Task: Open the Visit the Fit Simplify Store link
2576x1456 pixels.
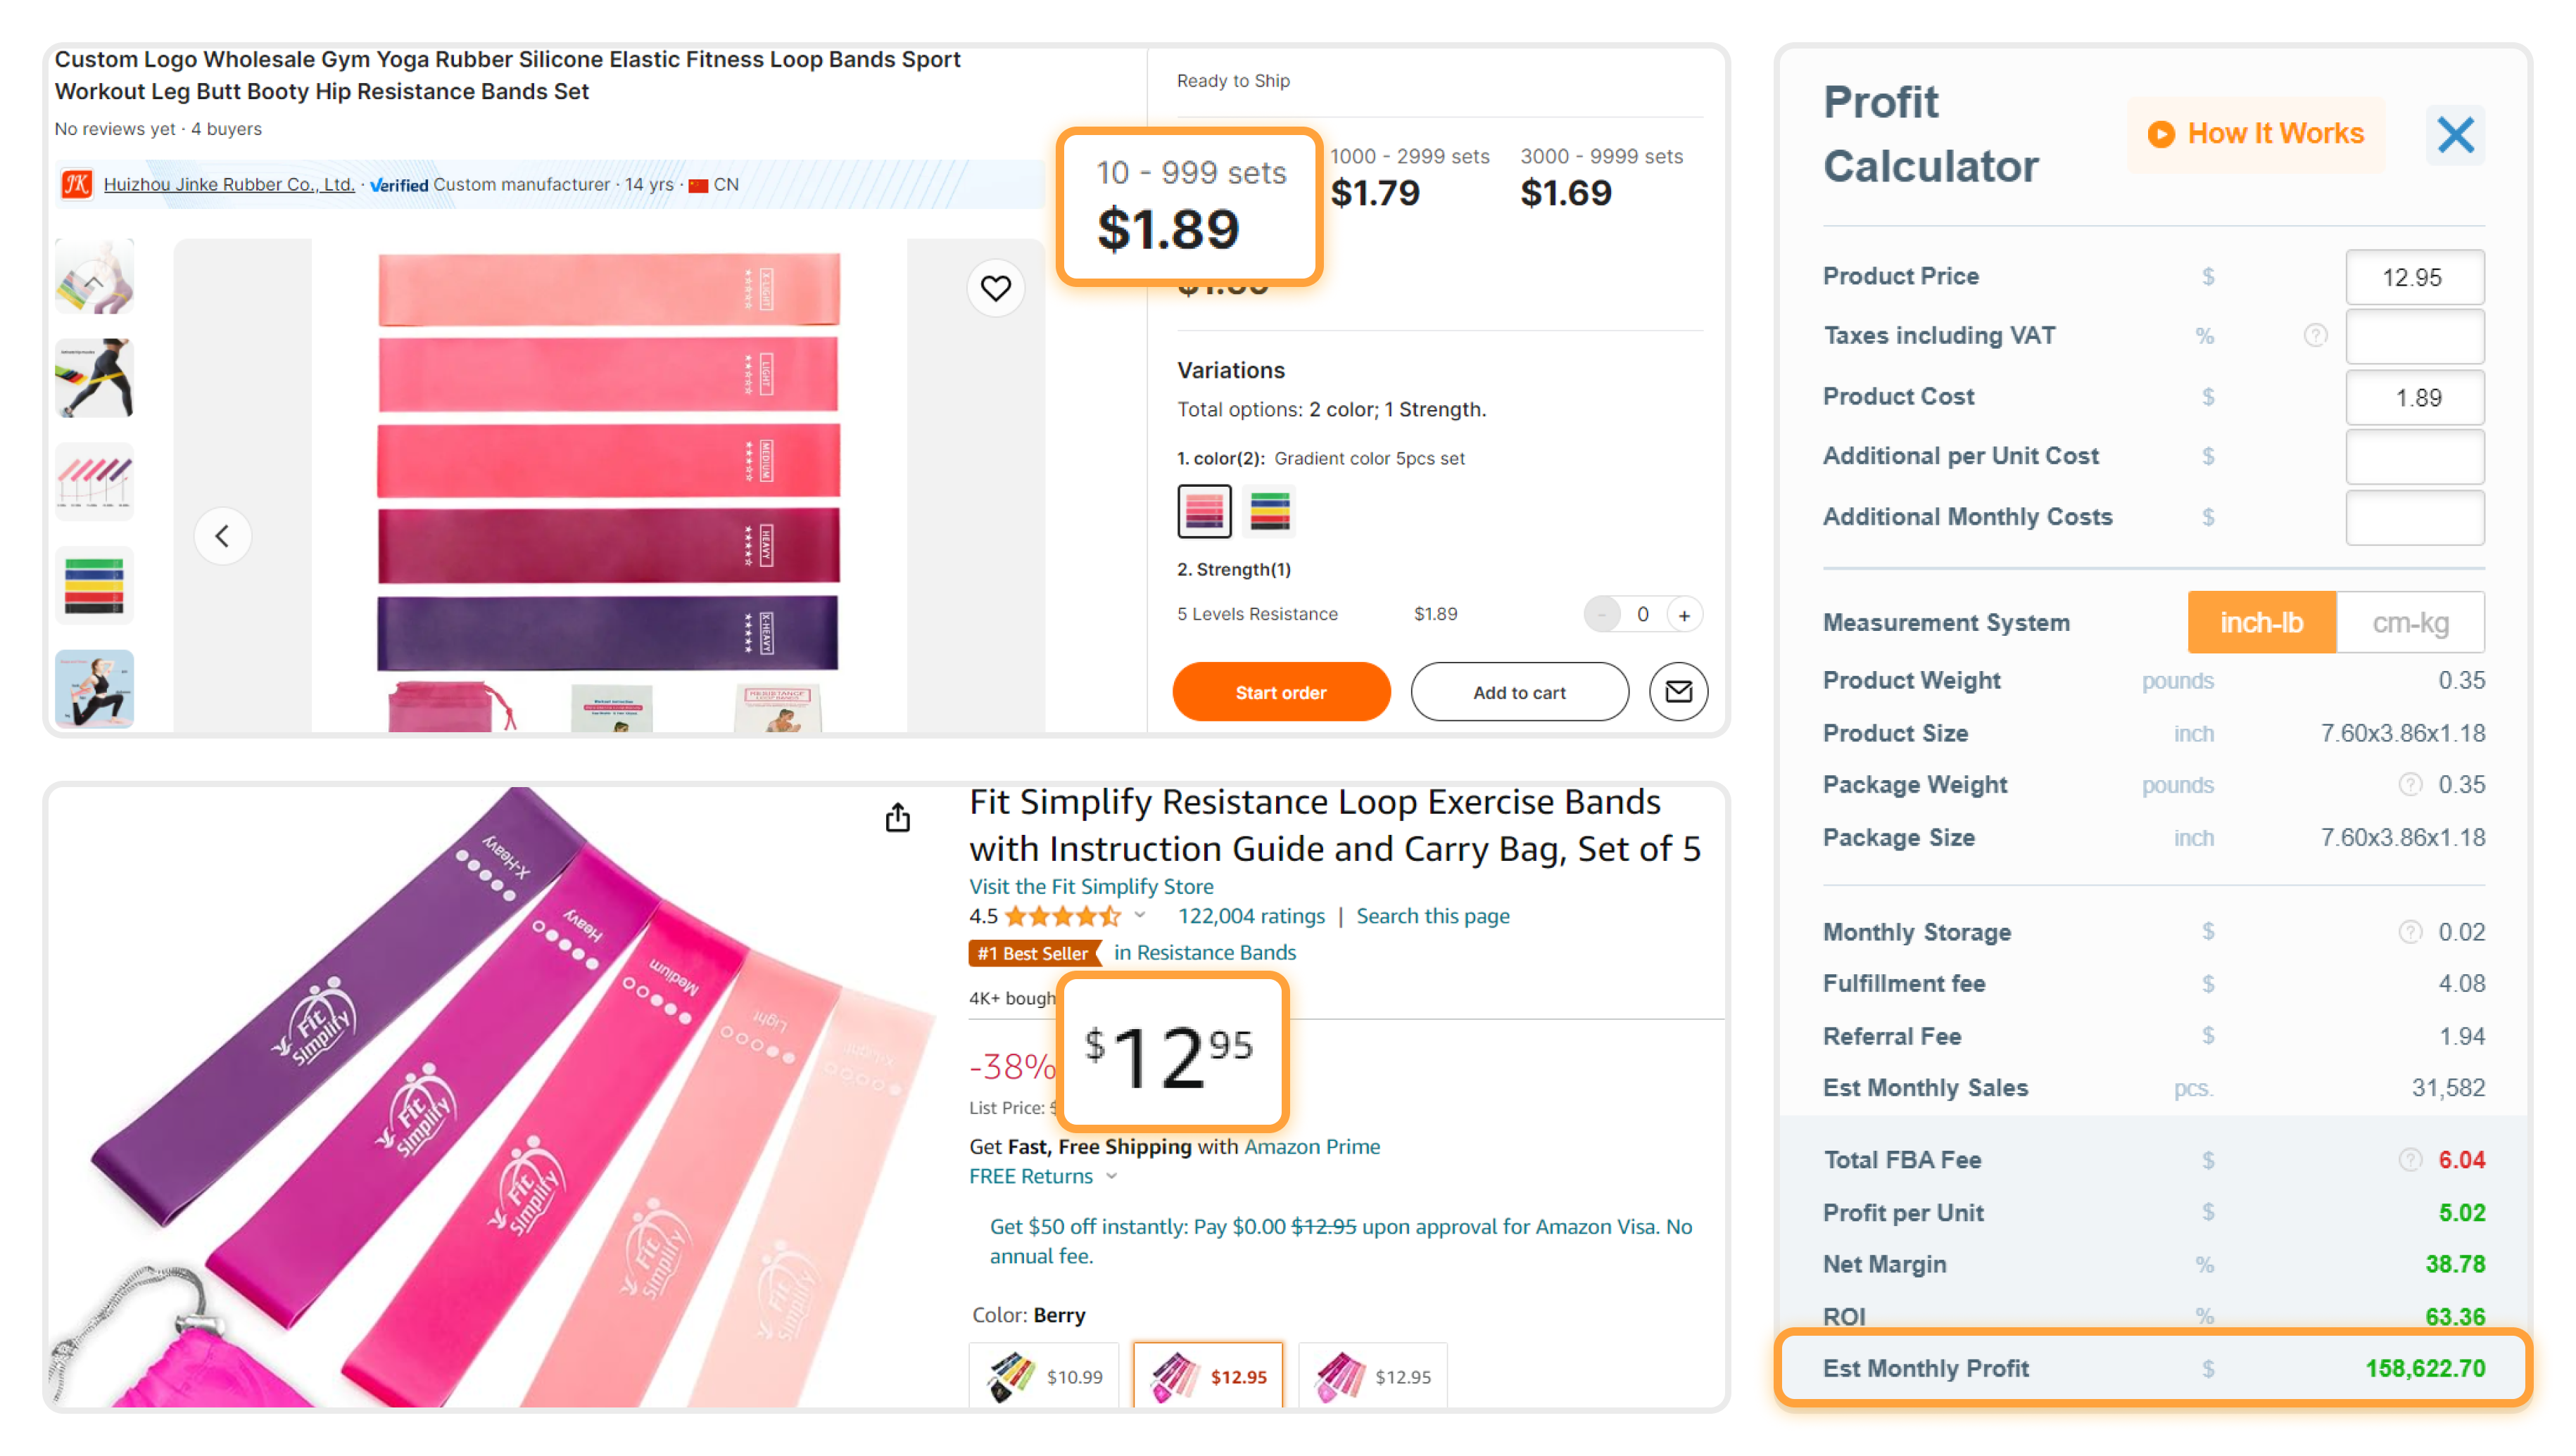Action: (x=1090, y=886)
